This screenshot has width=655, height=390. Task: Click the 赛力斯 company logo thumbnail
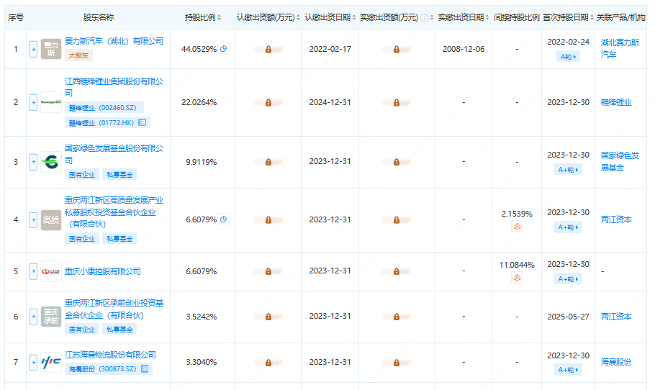pos(51,49)
